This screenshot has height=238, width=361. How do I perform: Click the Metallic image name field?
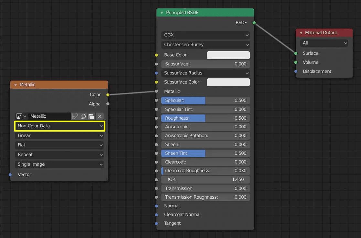[x=49, y=116]
